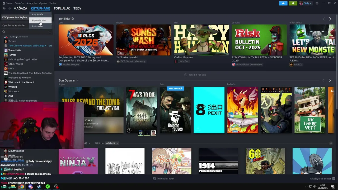Select Zort in the game list
Screen dimensions: 338x190
11,96
